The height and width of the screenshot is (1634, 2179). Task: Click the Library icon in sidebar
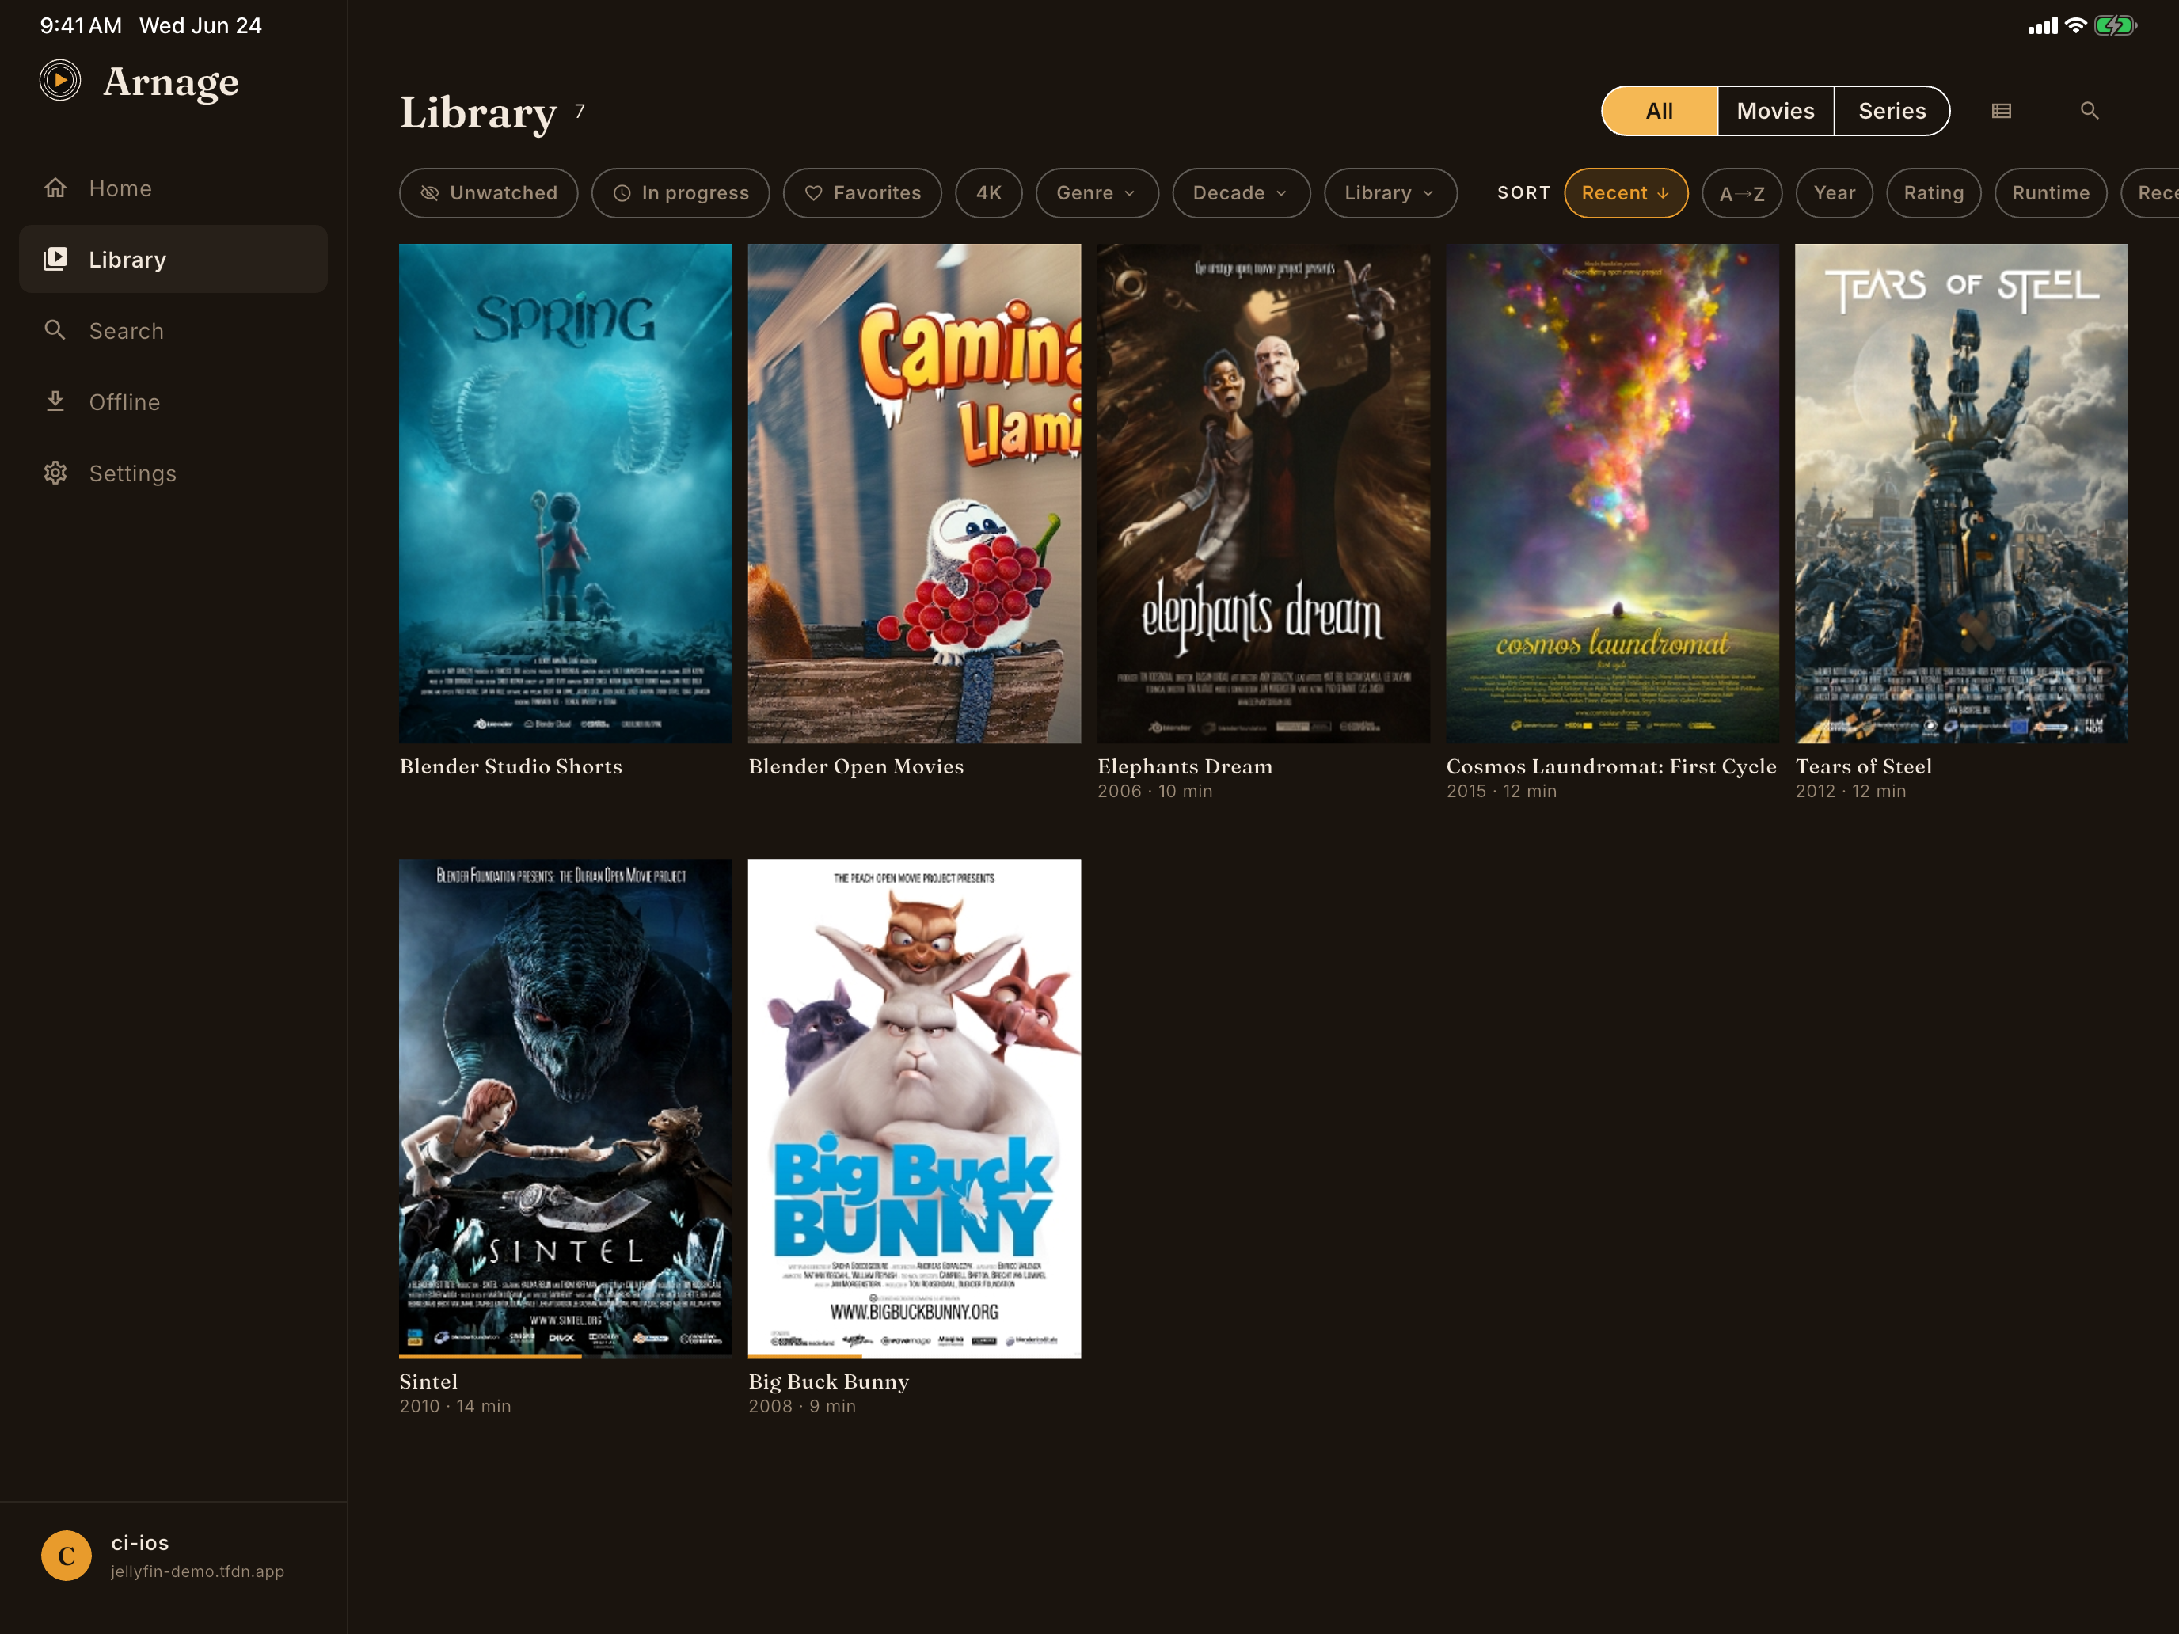coord(55,259)
